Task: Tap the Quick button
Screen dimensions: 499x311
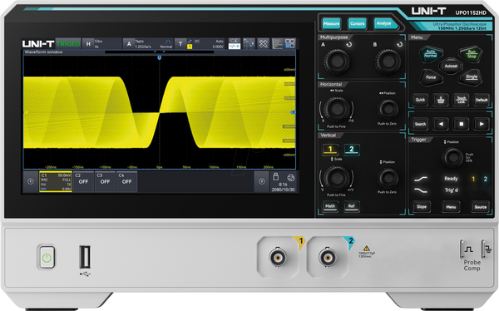Action: [420, 100]
